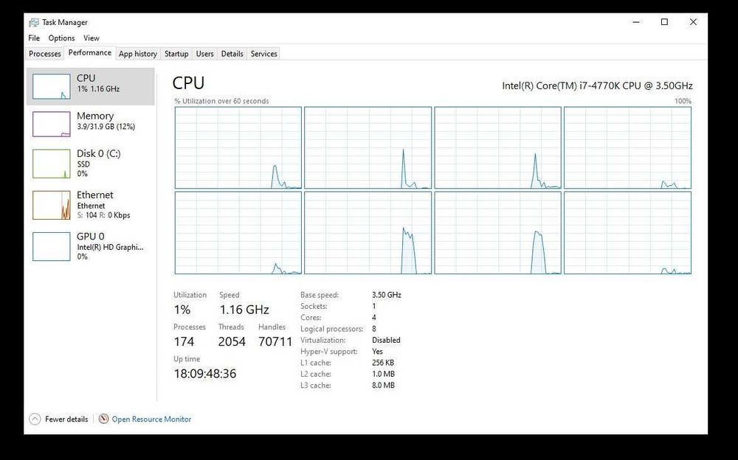Image resolution: width=738 pixels, height=460 pixels.
Task: Open the File menu
Action: coord(34,38)
